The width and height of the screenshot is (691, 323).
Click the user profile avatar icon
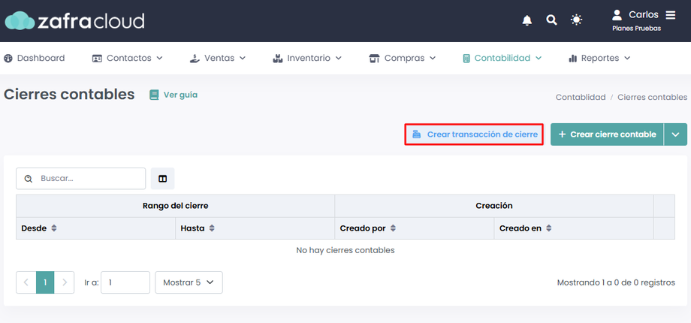617,15
